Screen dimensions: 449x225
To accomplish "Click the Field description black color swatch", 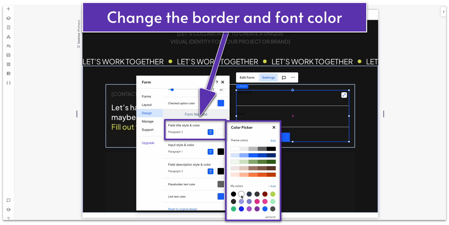I will pos(221,171).
